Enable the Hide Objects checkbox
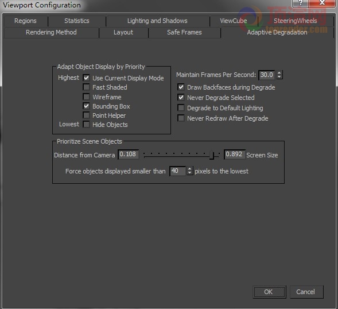The height and width of the screenshot is (309, 338). tap(86, 124)
